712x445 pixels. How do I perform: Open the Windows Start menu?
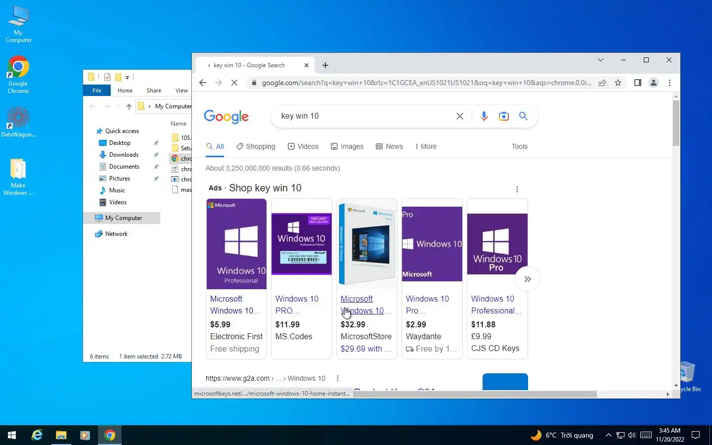coord(12,435)
